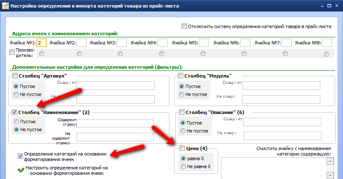Viewport: 343px width, 179px height.
Task: Select 'Пустое' in the Модель group
Action: (x=181, y=86)
